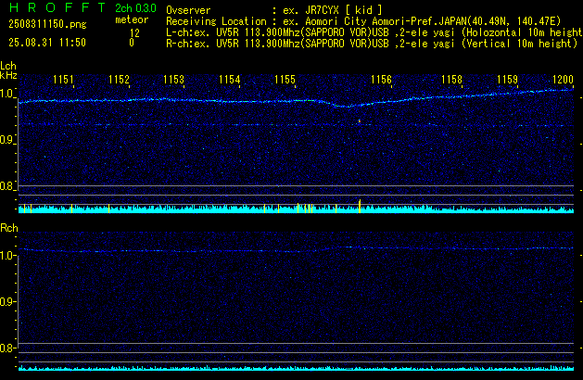Click the 1151 time marker
Image resolution: width=583 pixels, height=380 pixels.
click(63, 80)
